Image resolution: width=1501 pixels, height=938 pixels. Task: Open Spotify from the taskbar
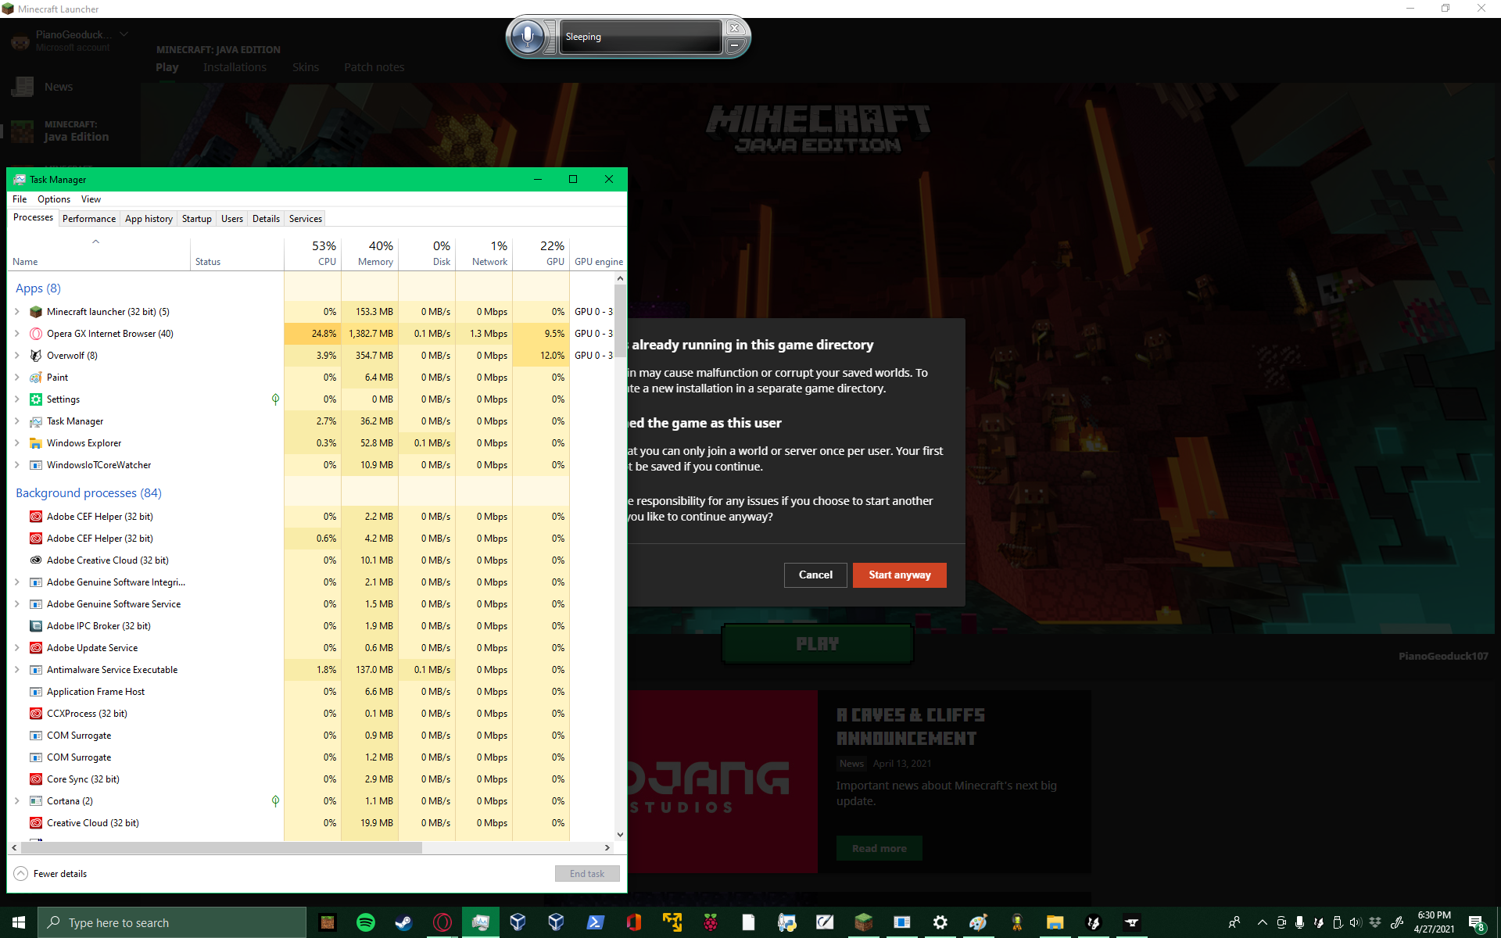click(365, 922)
